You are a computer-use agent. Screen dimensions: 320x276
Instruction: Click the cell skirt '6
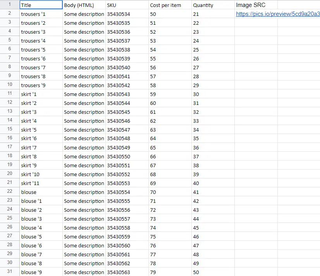41,138
